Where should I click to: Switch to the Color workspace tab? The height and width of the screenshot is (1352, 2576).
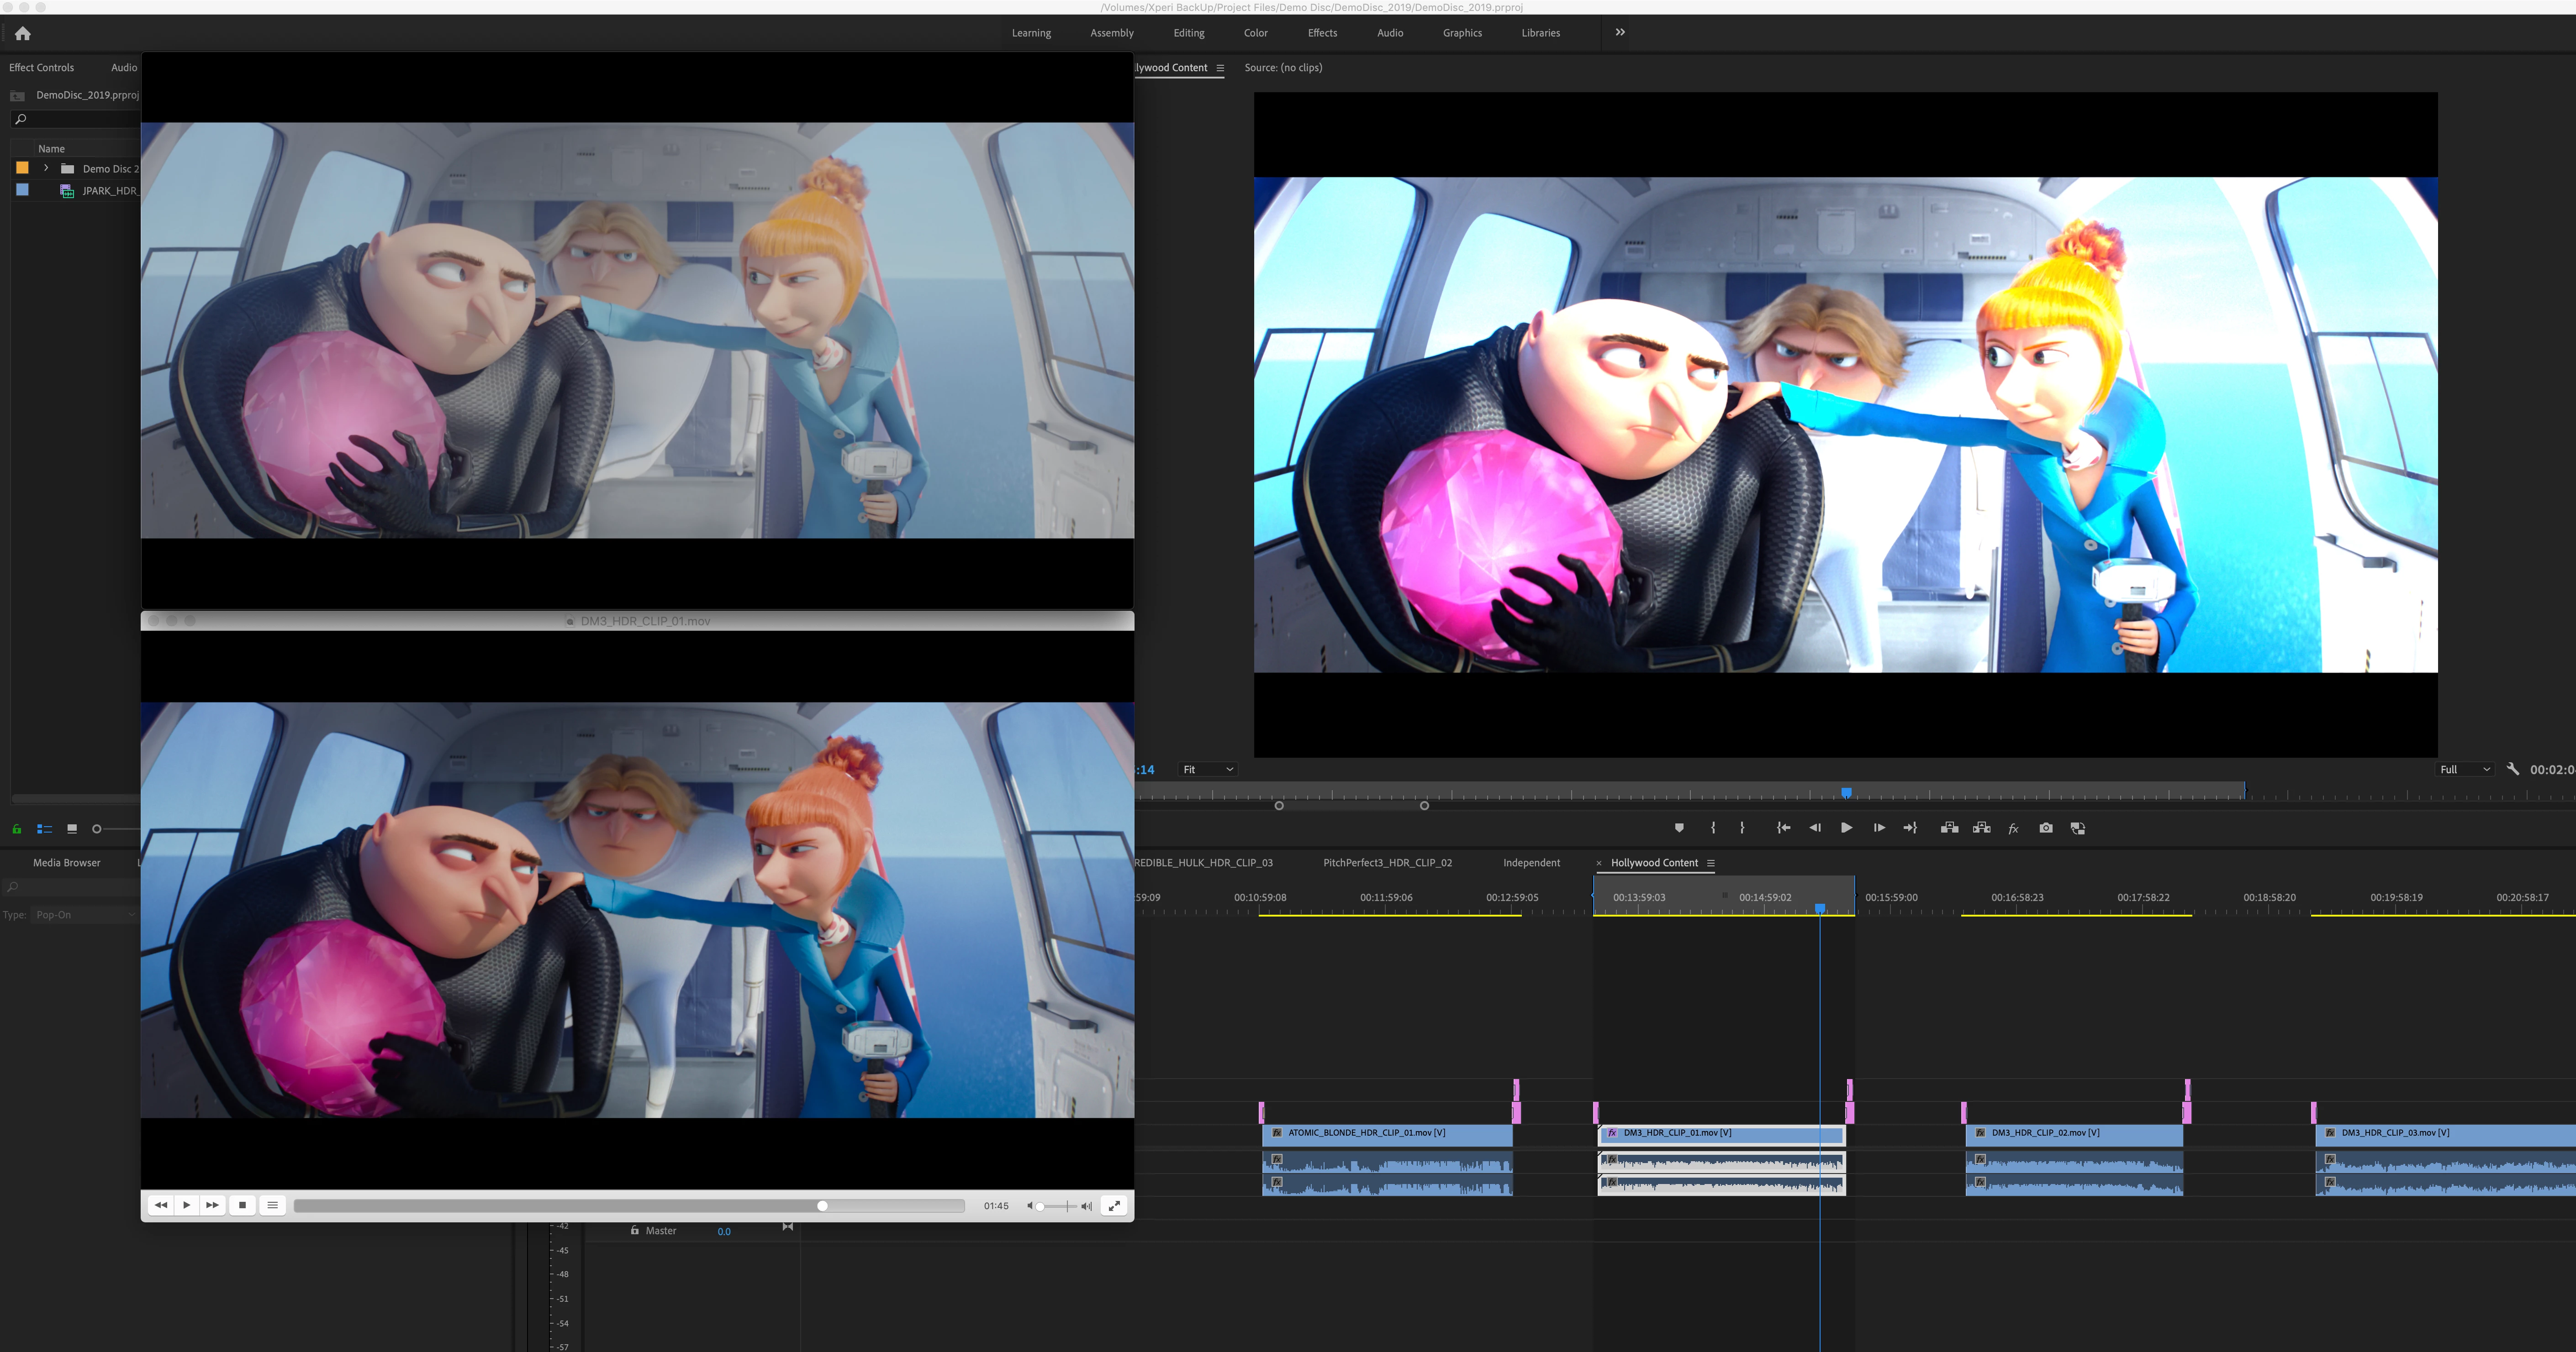(x=1255, y=33)
